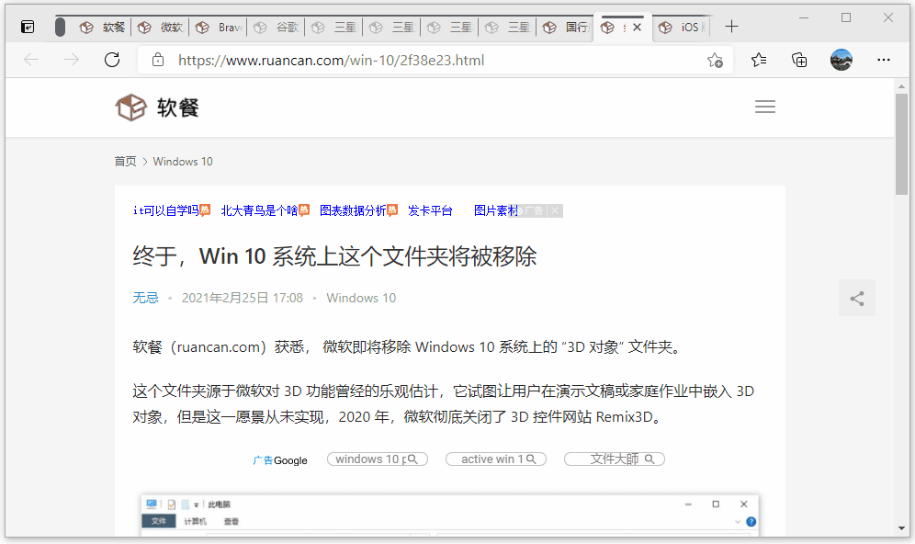Click the 文件大師 ad search pill

[x=615, y=459]
